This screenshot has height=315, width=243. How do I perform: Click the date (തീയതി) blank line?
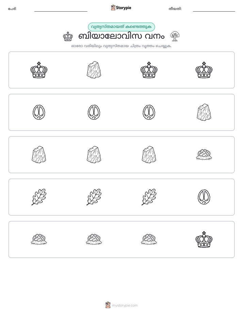(x=214, y=11)
